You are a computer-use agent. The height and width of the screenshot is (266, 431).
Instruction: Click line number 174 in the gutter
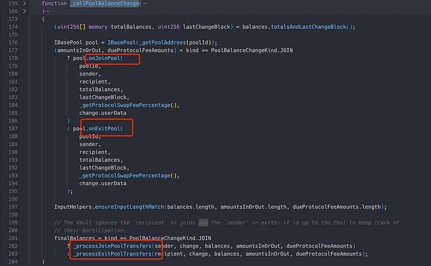10,28
